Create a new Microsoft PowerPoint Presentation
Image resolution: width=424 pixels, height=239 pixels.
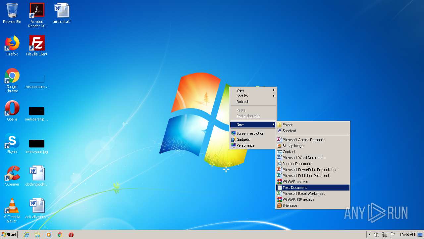313,170
